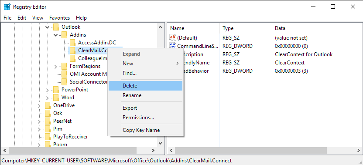Open the File menu
Viewport: 363px width, 165px height.
pos(7,18)
